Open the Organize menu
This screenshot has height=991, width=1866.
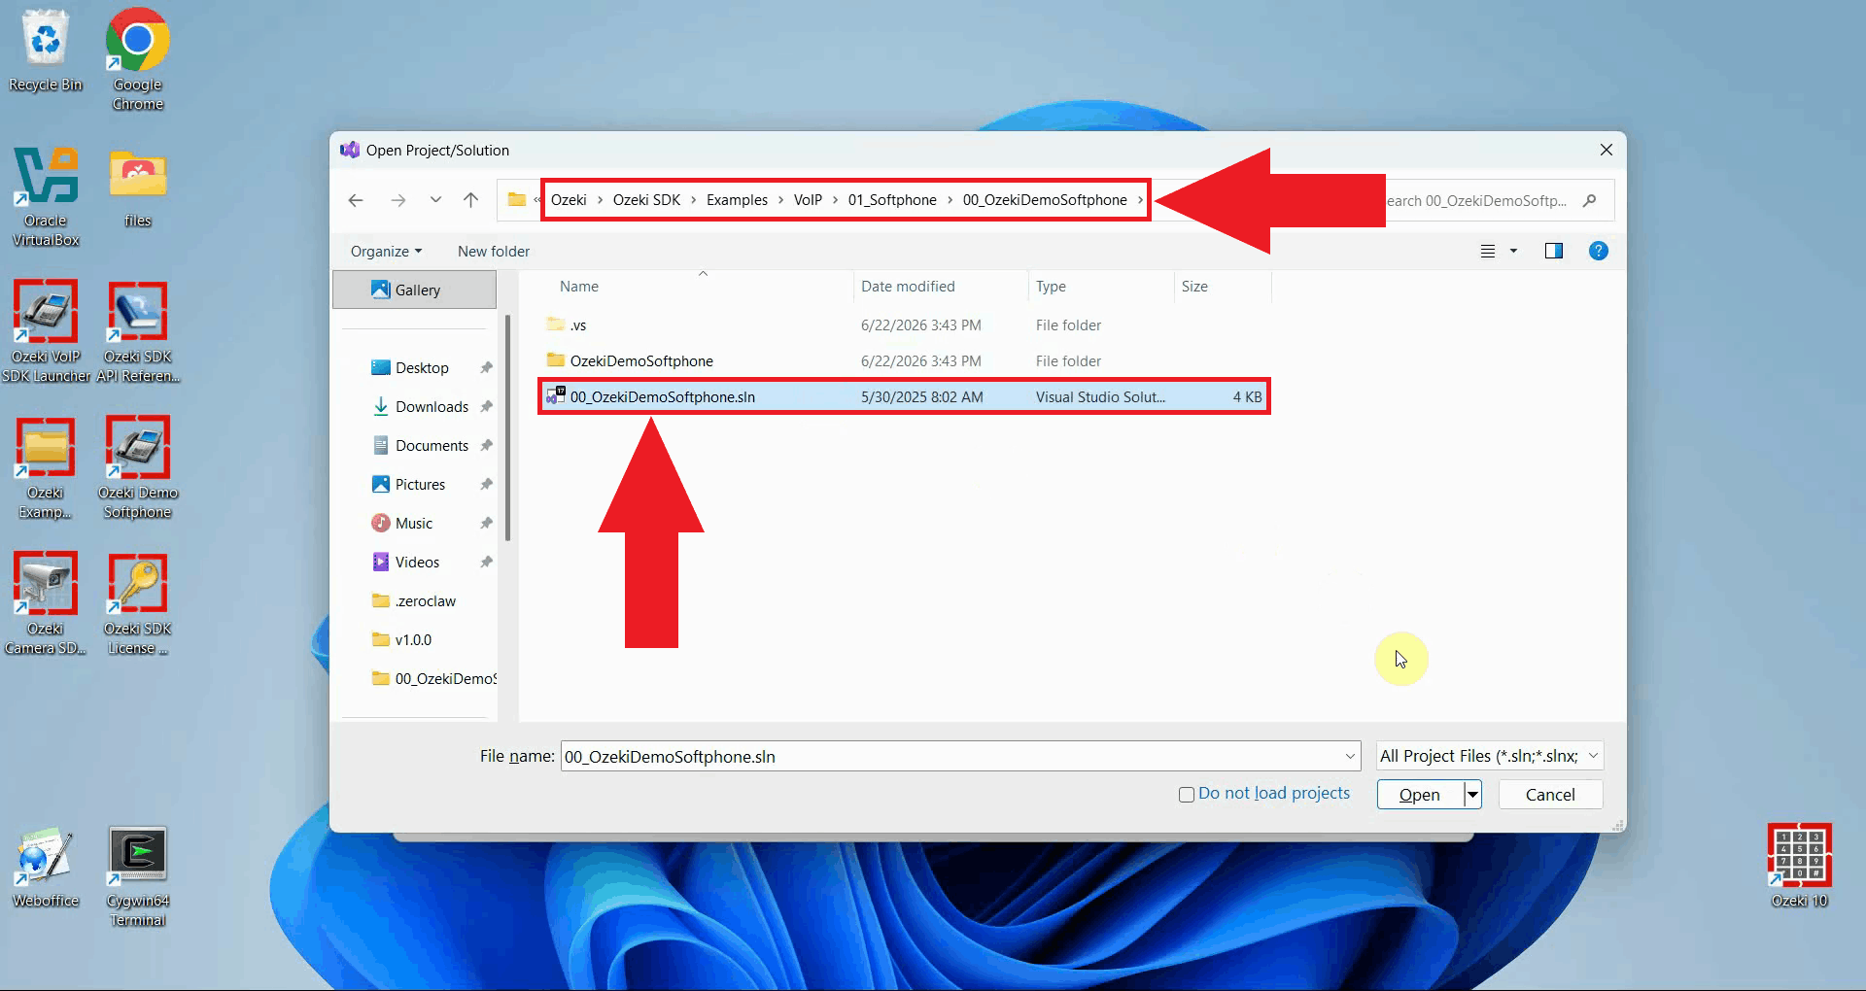point(386,251)
